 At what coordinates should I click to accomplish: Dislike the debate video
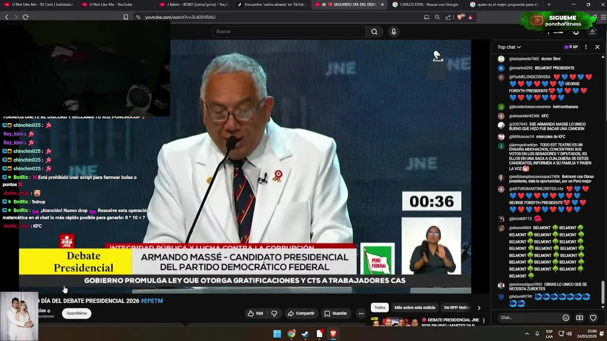pyautogui.click(x=274, y=313)
